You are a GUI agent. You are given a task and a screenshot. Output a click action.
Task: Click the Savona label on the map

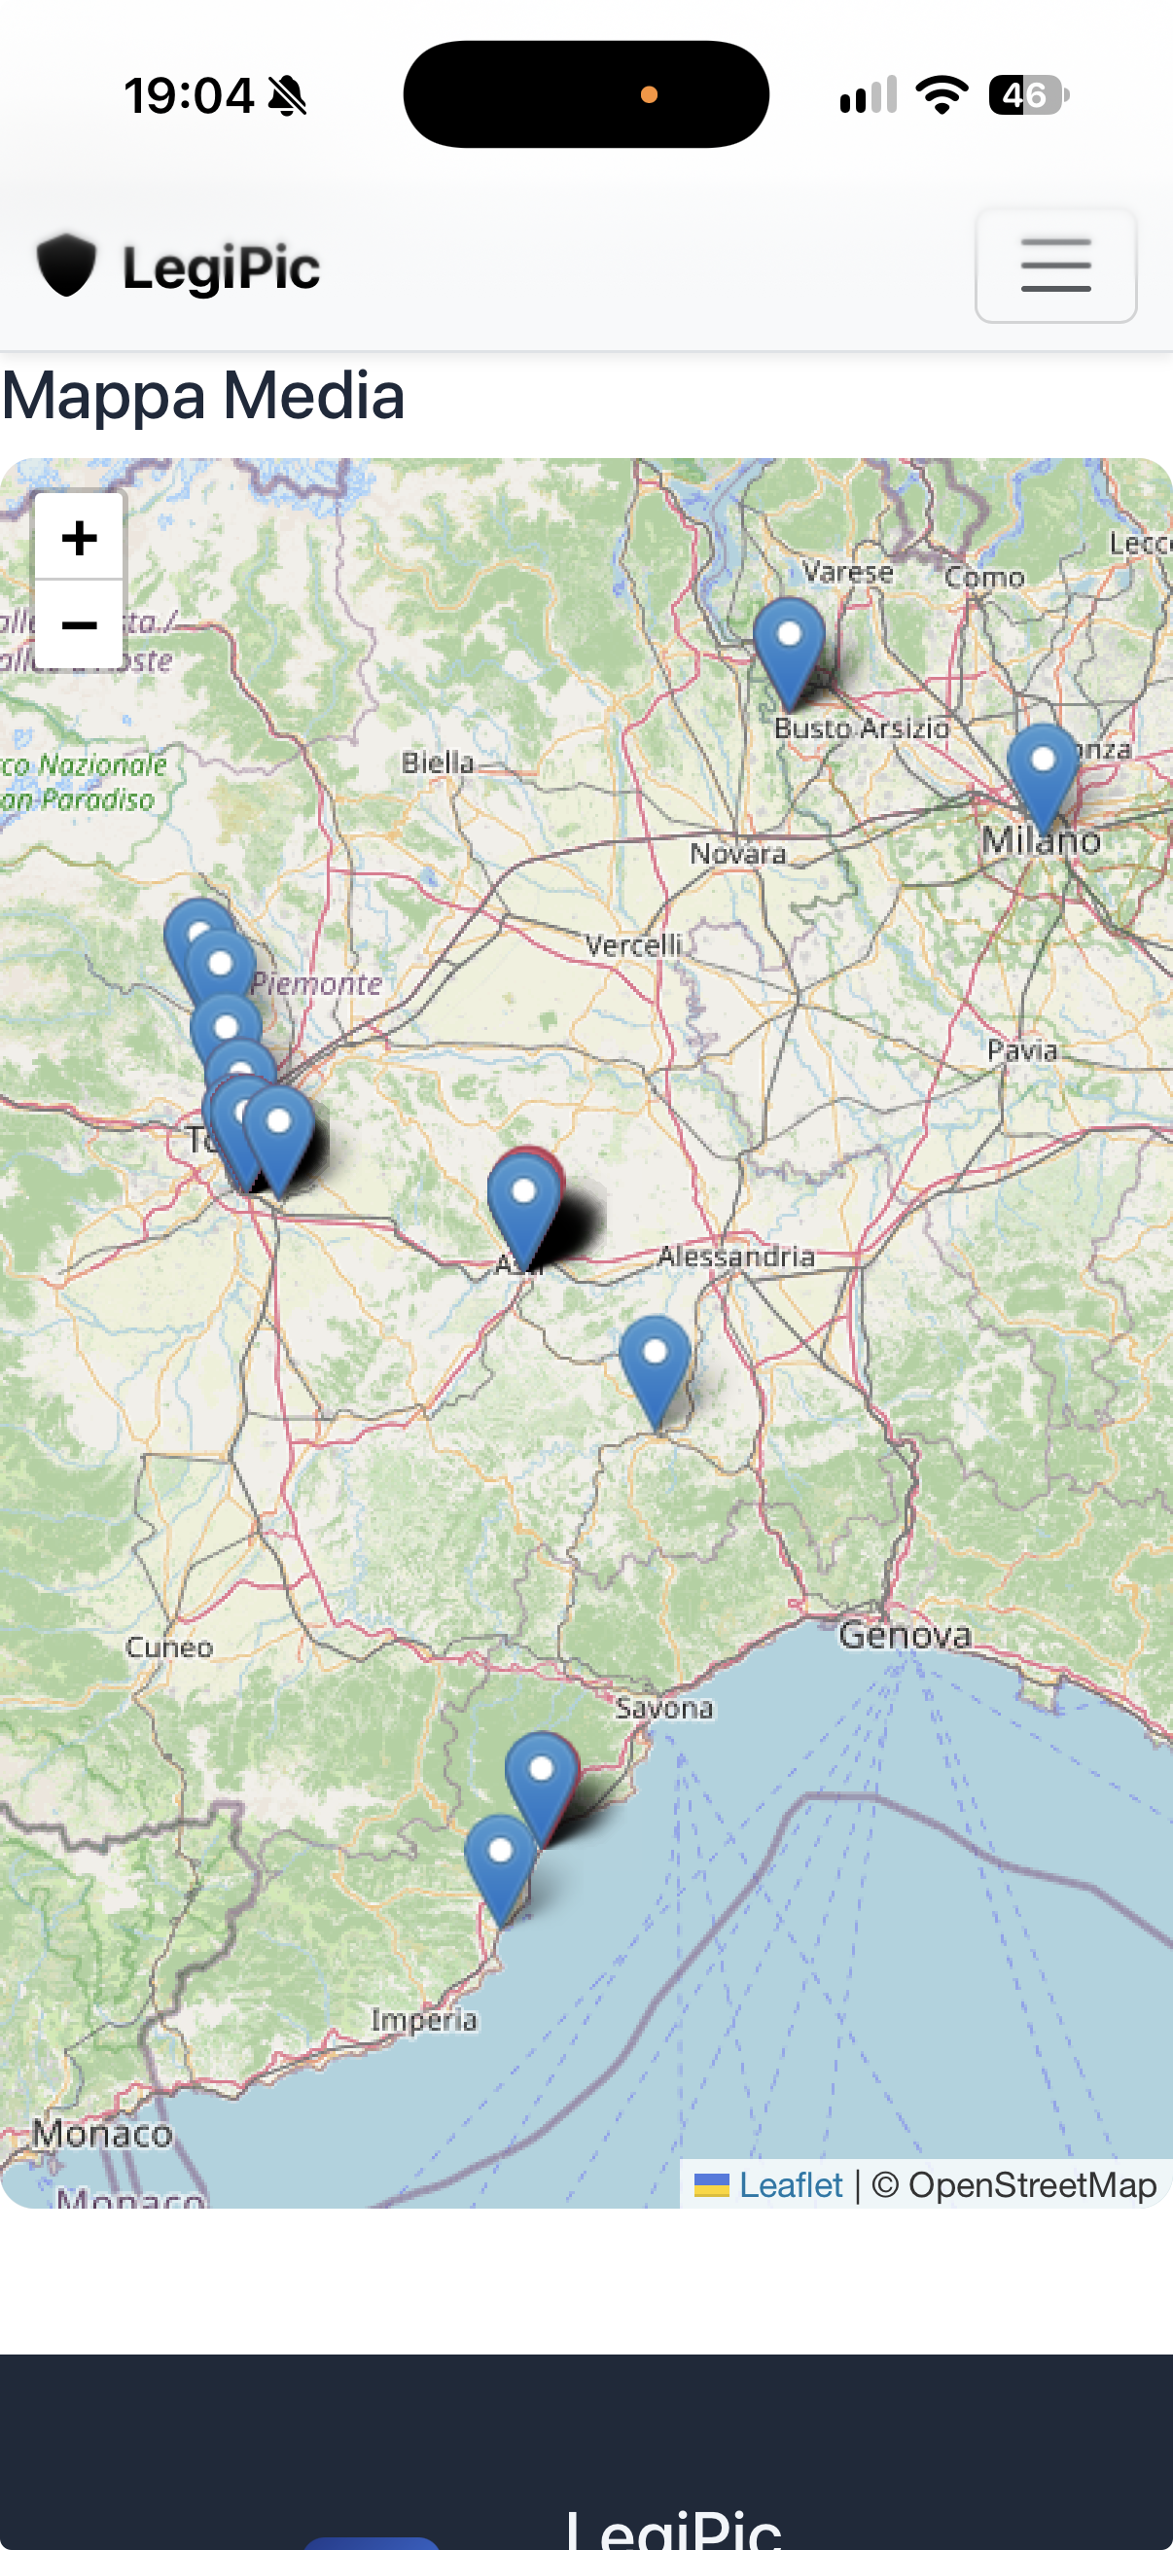coord(664,1708)
